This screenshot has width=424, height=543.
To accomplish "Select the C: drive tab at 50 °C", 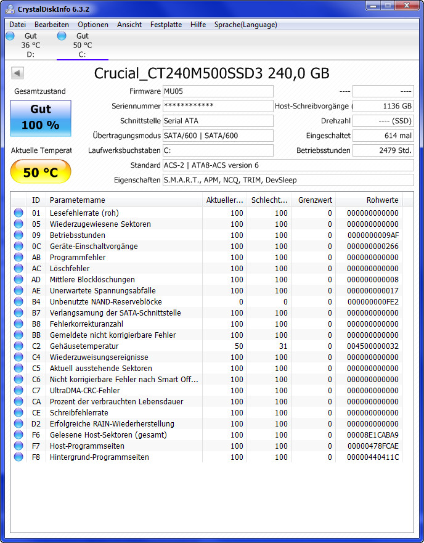I will point(83,45).
